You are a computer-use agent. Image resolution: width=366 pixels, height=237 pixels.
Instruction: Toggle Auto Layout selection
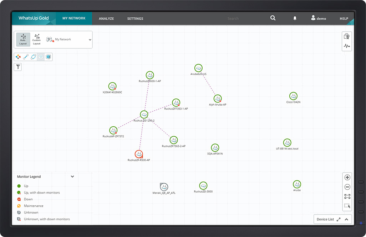coord(23,39)
